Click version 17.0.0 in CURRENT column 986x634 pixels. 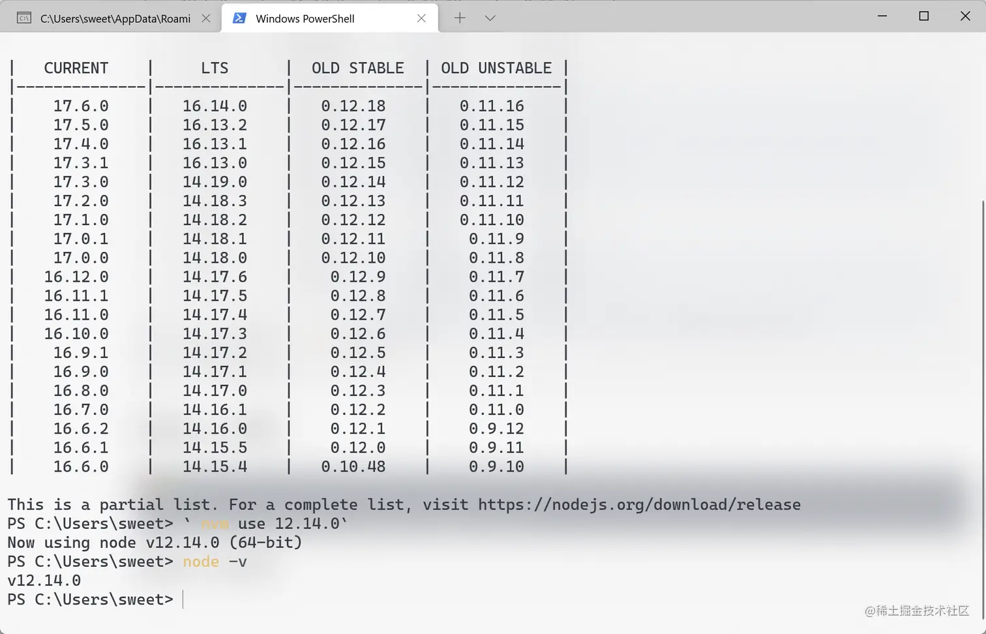click(x=81, y=258)
